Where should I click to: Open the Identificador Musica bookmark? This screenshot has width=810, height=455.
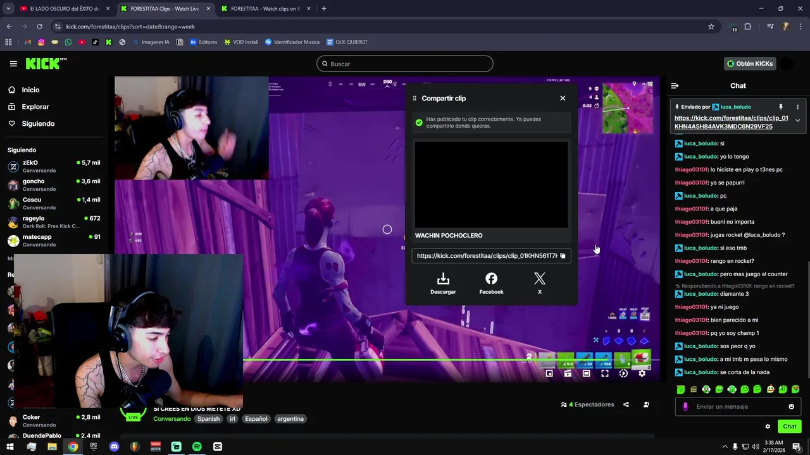coord(292,42)
